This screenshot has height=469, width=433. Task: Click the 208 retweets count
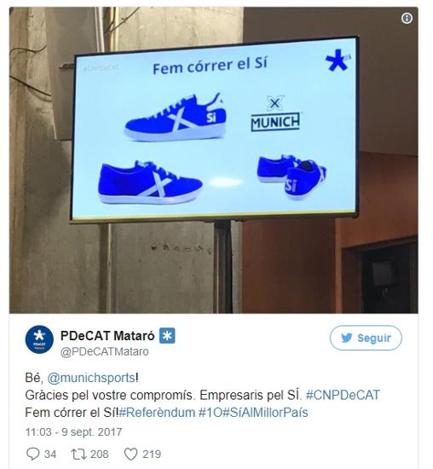point(99,454)
